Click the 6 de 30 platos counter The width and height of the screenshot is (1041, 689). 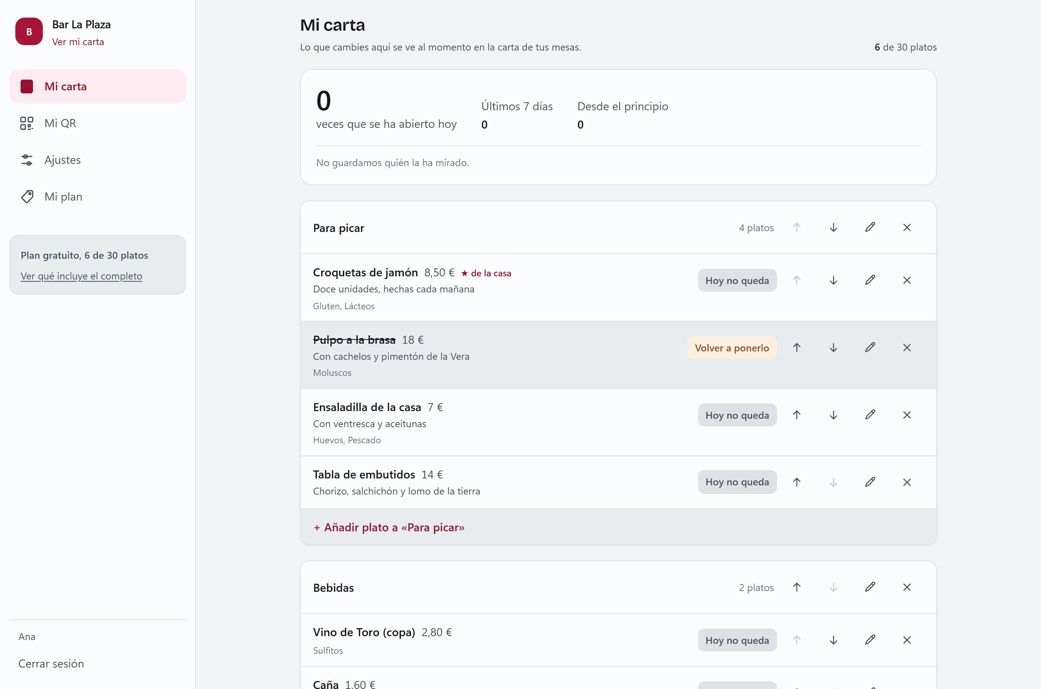pos(905,47)
